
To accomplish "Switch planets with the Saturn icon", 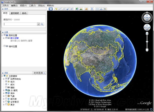I will click(x=87, y=9).
